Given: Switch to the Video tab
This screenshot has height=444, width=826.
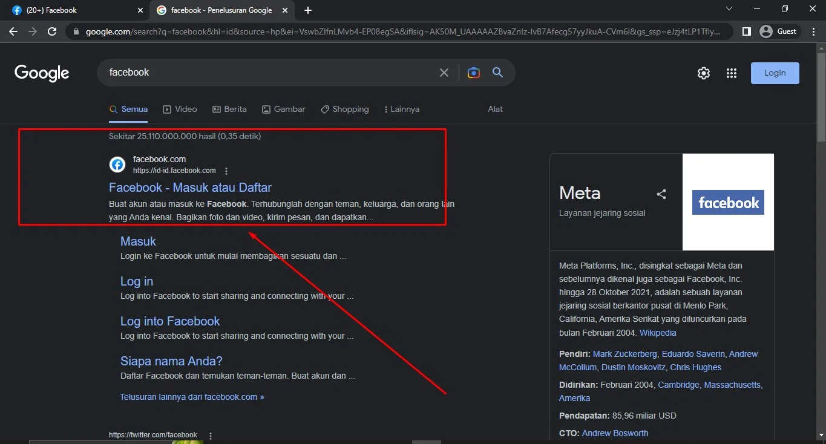Looking at the screenshot, I should click(x=180, y=109).
